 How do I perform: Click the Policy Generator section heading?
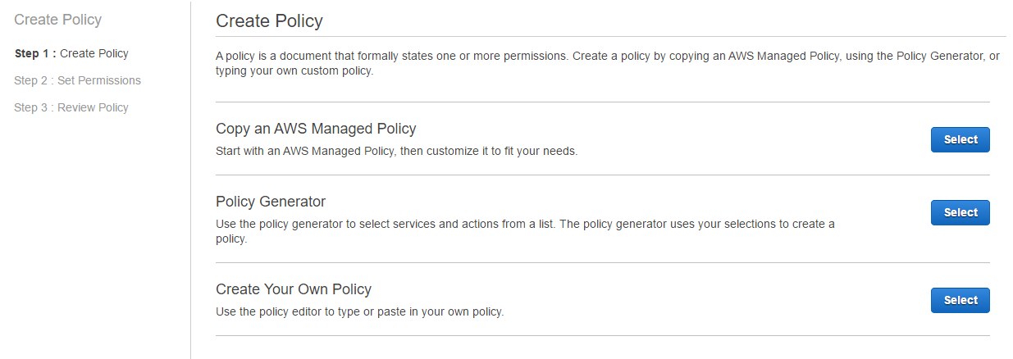(x=271, y=202)
